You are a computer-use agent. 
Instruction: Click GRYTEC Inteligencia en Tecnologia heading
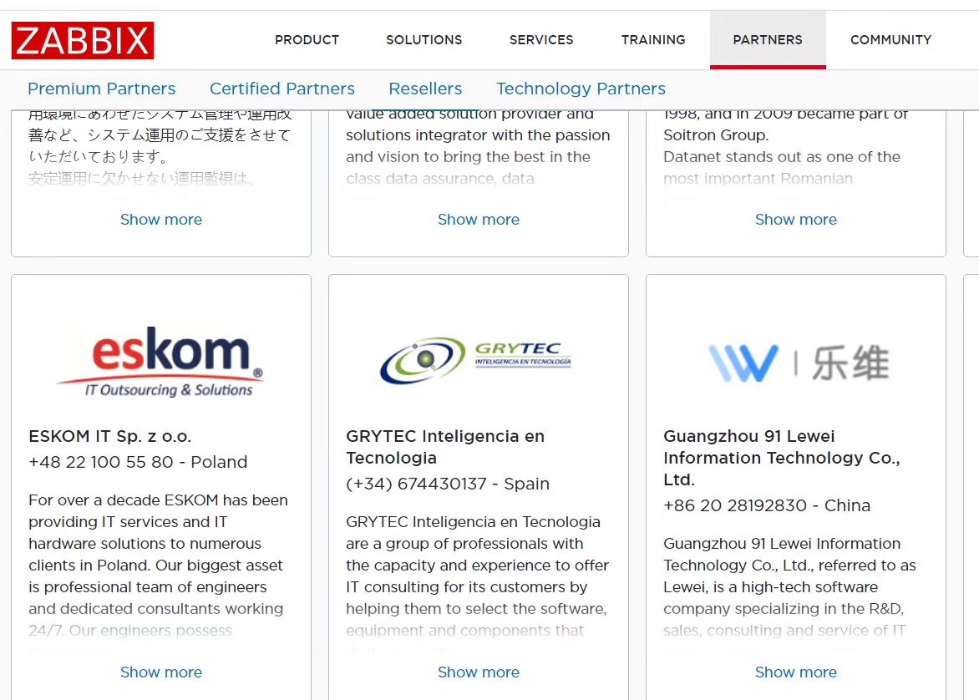[445, 447]
